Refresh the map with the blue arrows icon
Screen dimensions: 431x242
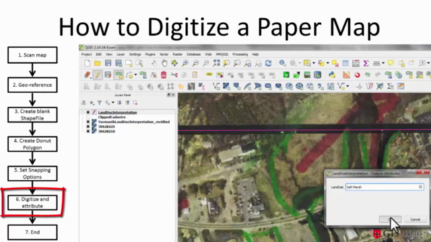click(268, 63)
